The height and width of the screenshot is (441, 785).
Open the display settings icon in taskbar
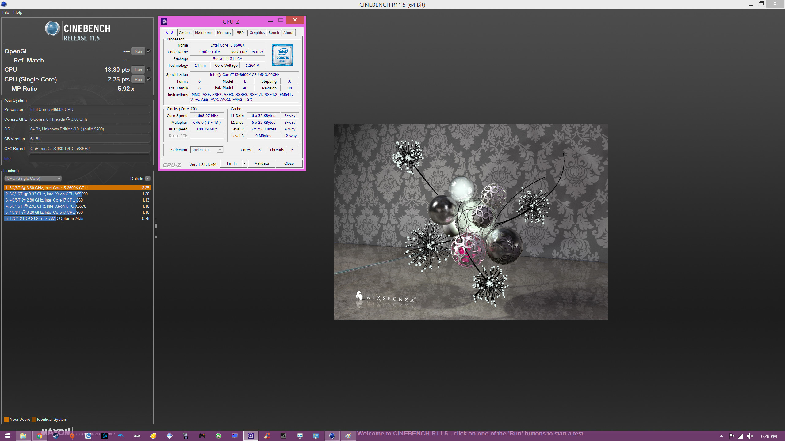(x=316, y=436)
